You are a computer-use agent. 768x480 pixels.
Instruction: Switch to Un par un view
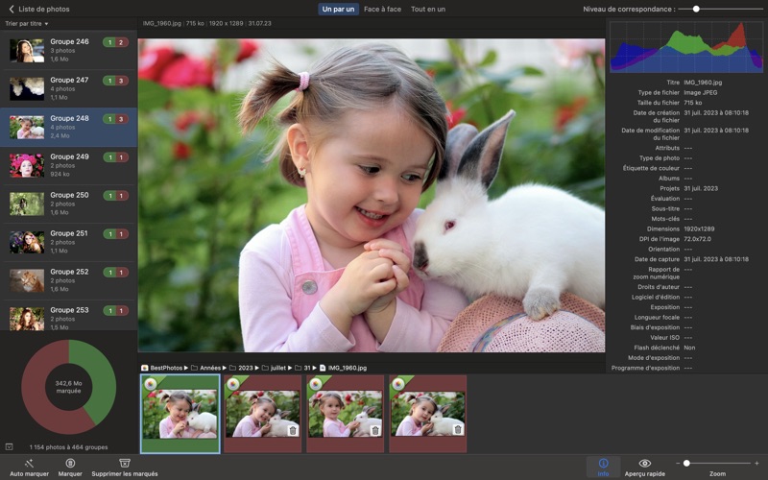(339, 9)
